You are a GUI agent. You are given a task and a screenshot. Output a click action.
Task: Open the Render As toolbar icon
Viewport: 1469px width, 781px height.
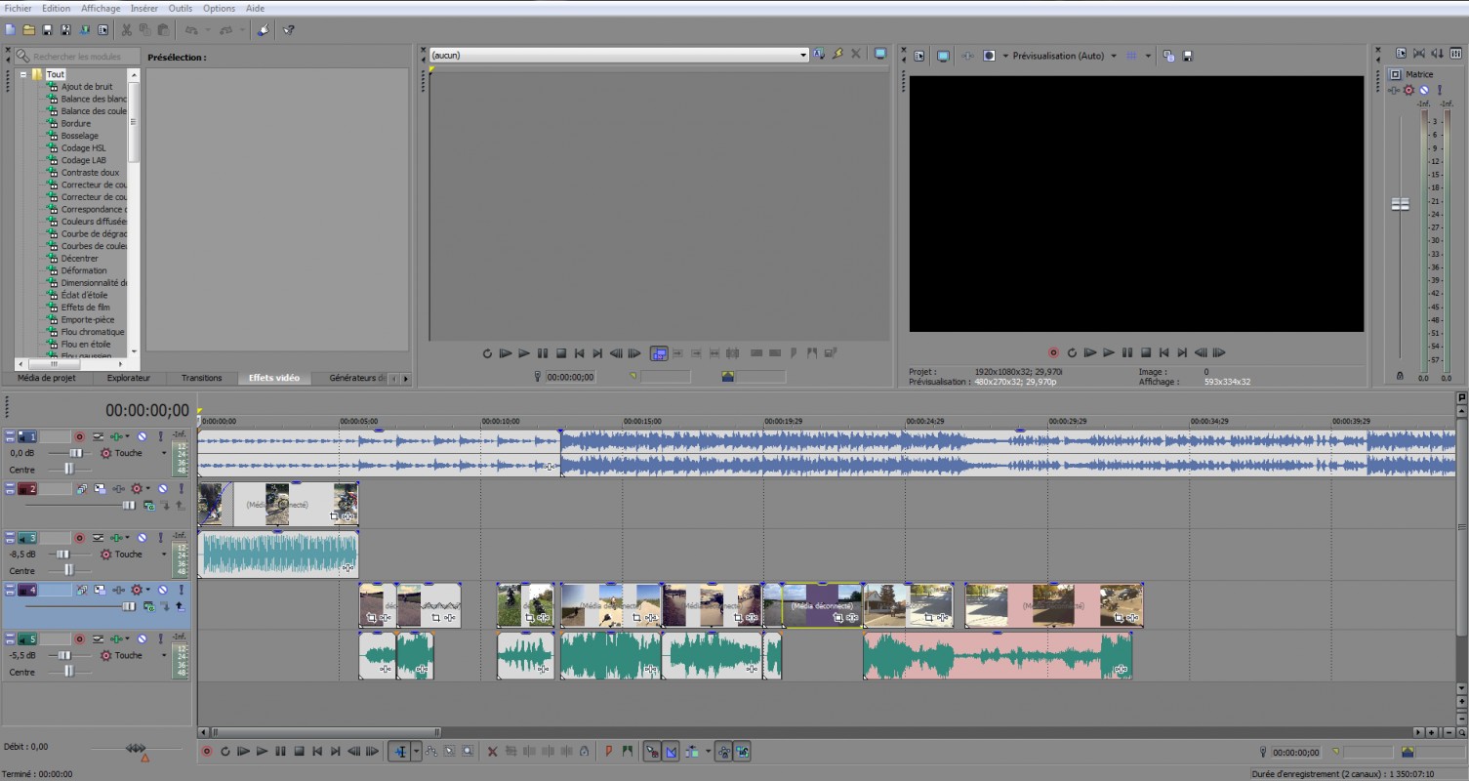[85, 29]
